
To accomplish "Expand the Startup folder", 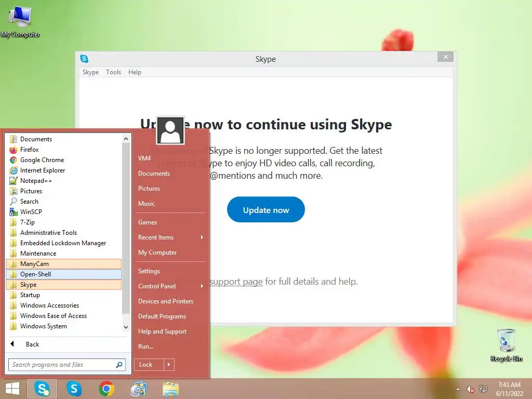I will pyautogui.click(x=64, y=295).
